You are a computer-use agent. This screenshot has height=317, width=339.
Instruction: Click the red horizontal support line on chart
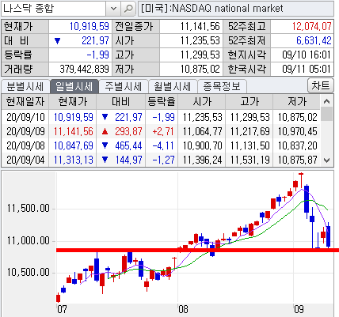tap(197, 250)
